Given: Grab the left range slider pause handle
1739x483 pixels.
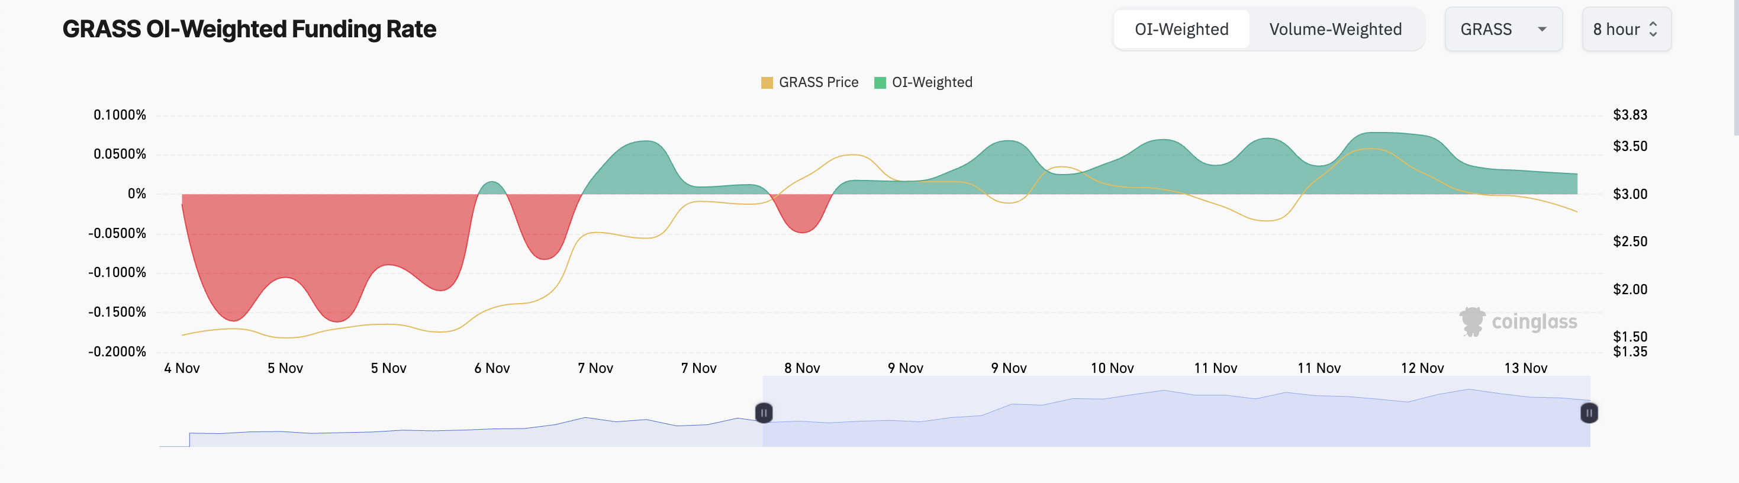Looking at the screenshot, I should tap(764, 413).
